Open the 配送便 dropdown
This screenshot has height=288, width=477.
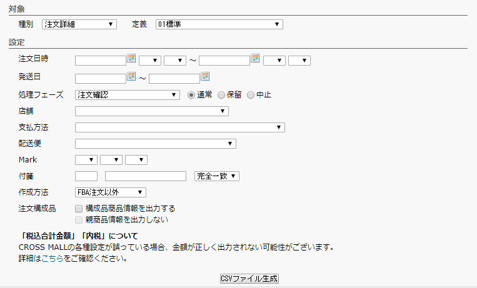(x=156, y=144)
